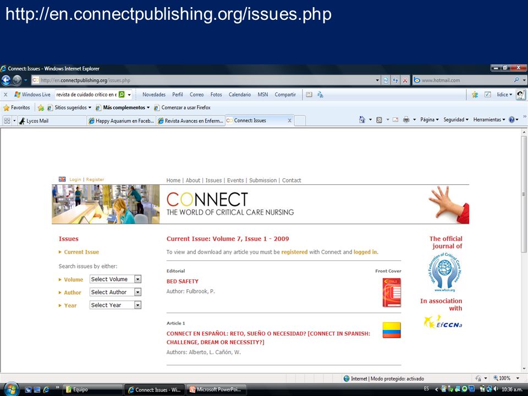Click the green Windows Live search button
Image resolution: width=528 pixels, height=396 pixels.
(122, 95)
